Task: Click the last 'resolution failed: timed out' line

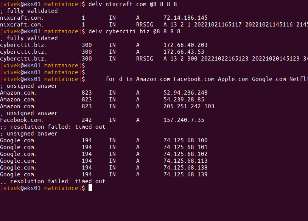Action: 53,181
